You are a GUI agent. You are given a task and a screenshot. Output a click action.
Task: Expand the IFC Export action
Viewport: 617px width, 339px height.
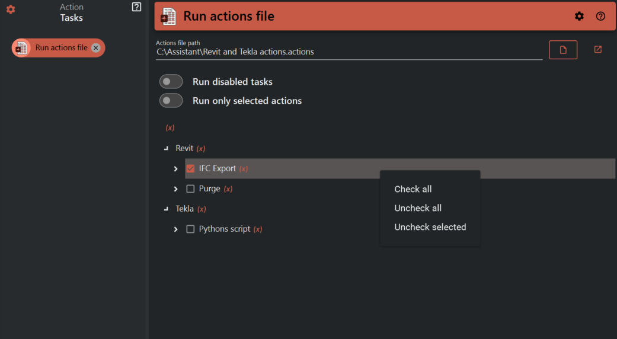[176, 169]
